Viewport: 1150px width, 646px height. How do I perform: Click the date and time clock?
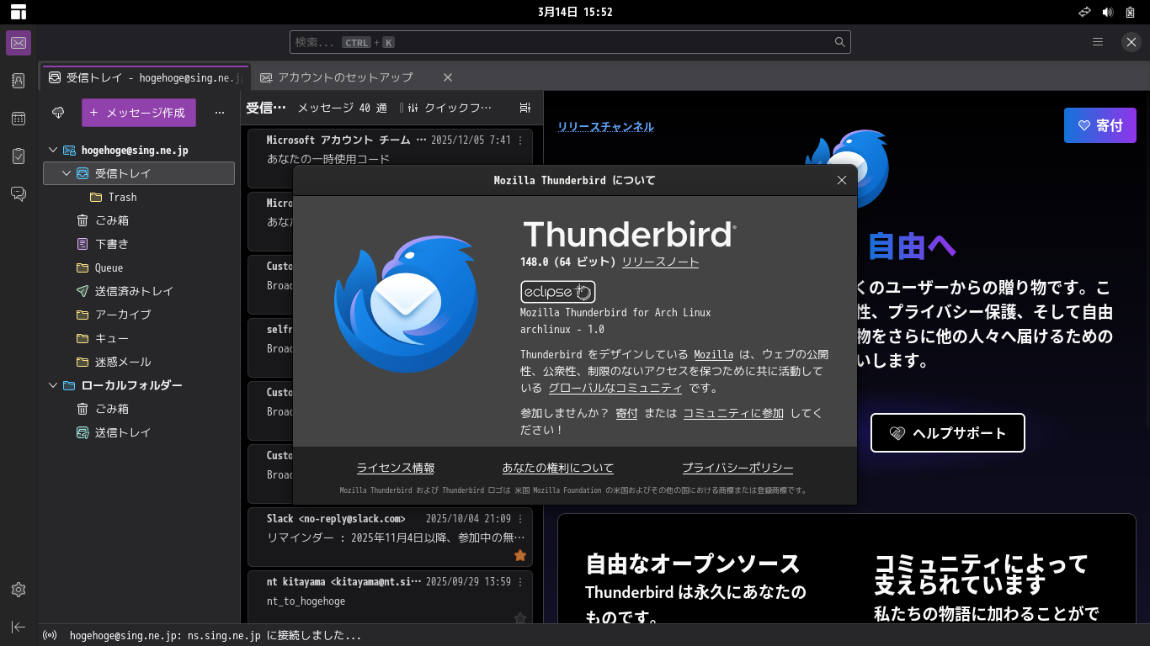pyautogui.click(x=575, y=12)
